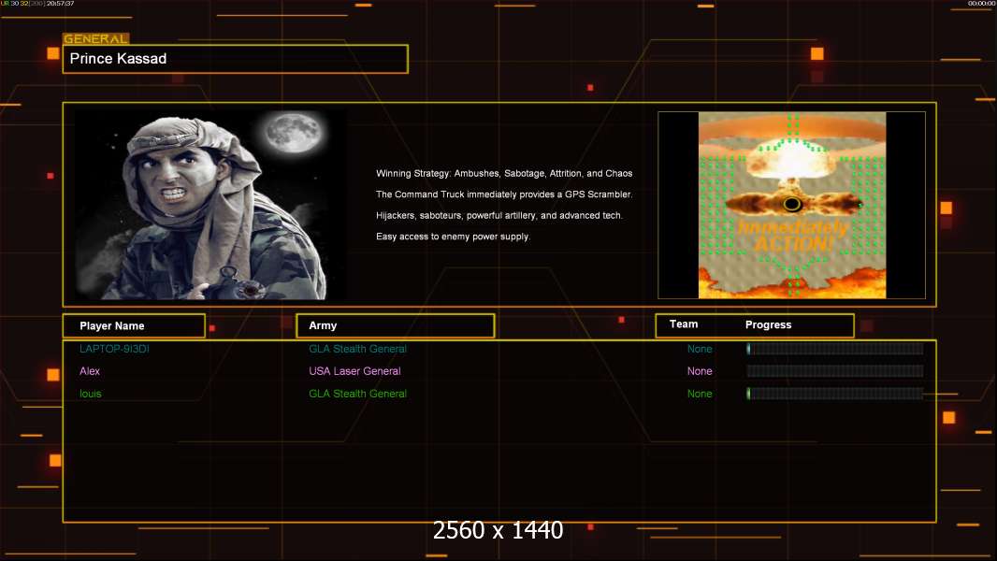The image size is (997, 561).
Task: Click Easy access to enemy power supply text
Action: pos(453,237)
